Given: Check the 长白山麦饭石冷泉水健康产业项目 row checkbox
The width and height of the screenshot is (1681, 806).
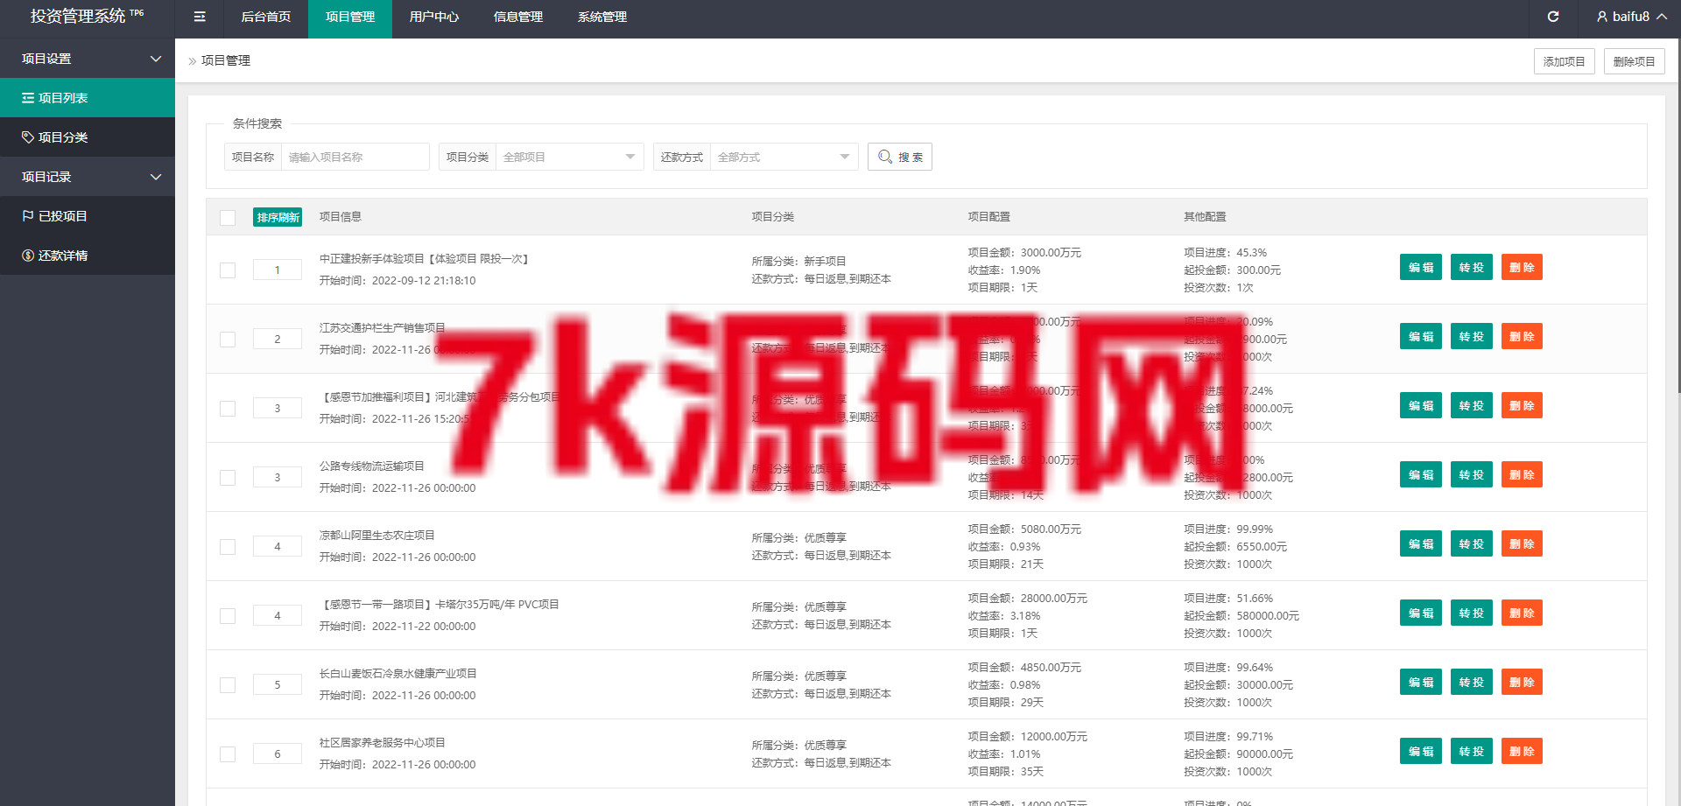Looking at the screenshot, I should [228, 685].
